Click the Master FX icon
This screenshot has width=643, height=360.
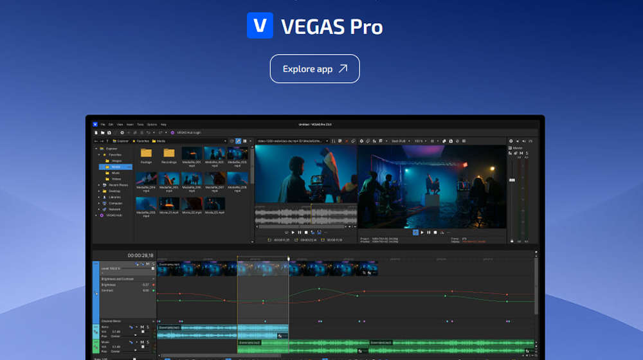click(x=510, y=154)
